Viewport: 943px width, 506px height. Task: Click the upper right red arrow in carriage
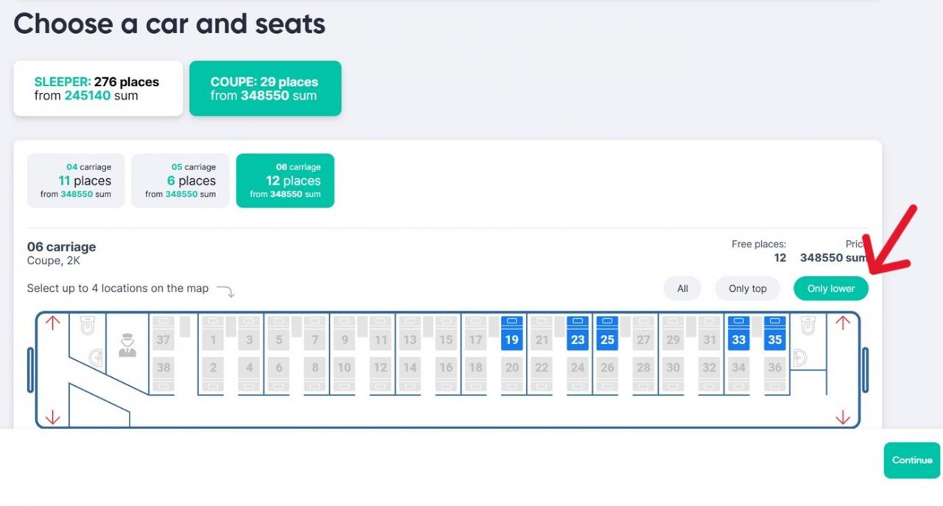(x=843, y=323)
